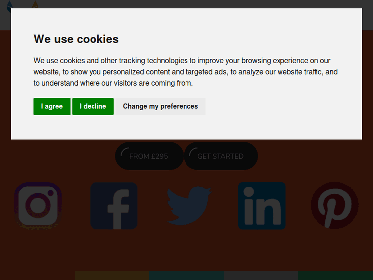Visit the Twitter bird icon

coord(188,205)
